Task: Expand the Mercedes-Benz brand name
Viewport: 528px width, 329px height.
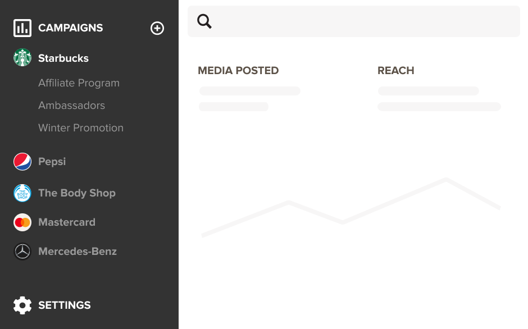Action: click(x=78, y=252)
